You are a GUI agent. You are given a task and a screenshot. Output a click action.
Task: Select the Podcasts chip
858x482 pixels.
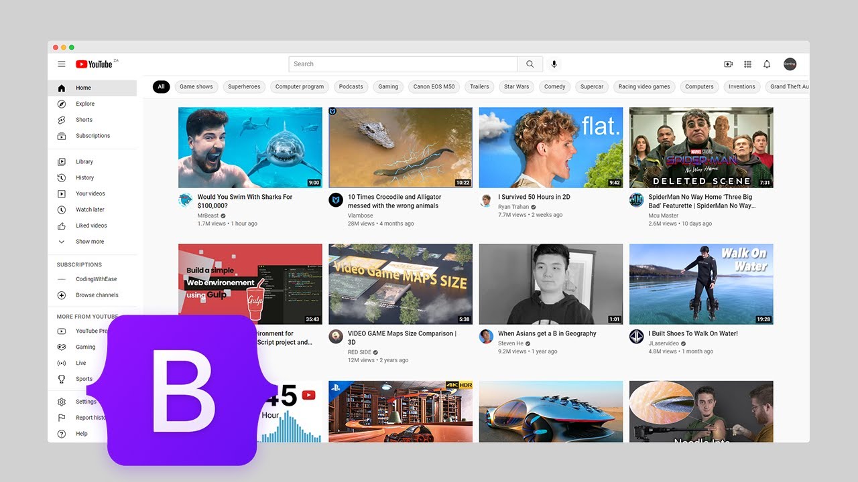point(351,87)
